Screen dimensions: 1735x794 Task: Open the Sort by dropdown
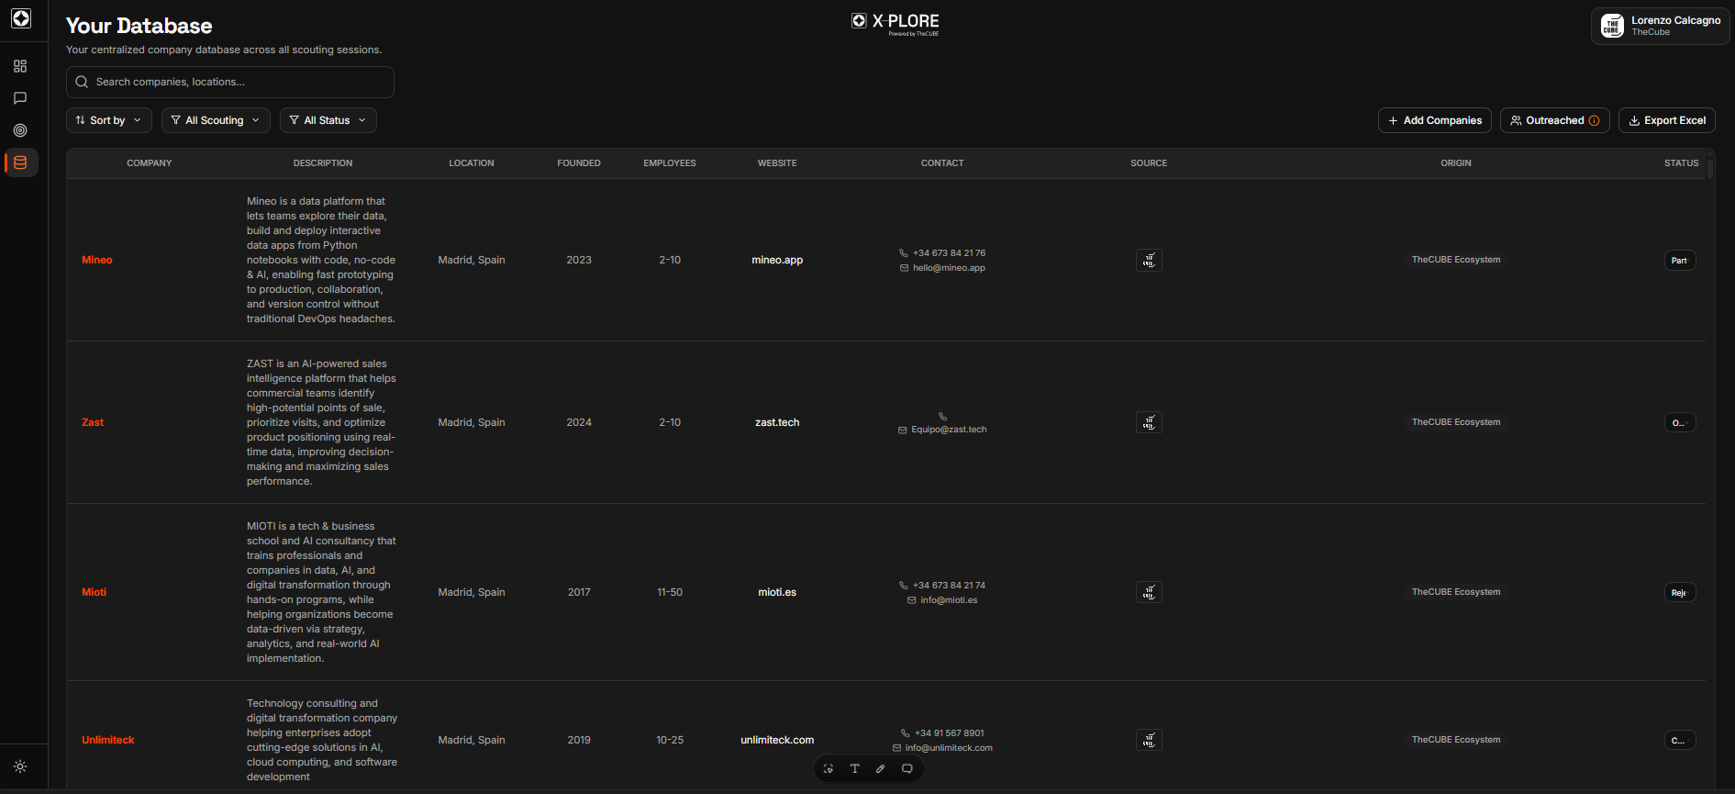coord(109,120)
